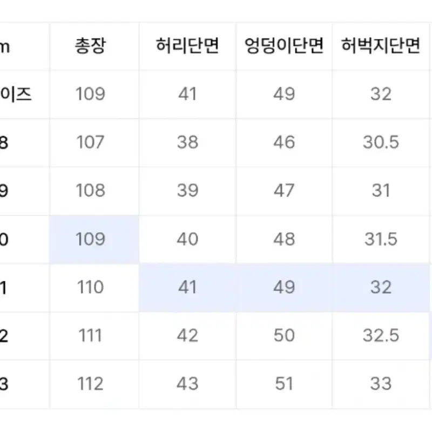The width and height of the screenshot is (432, 432).
Task: Click thigh value 32.5
Action: pos(381,335)
